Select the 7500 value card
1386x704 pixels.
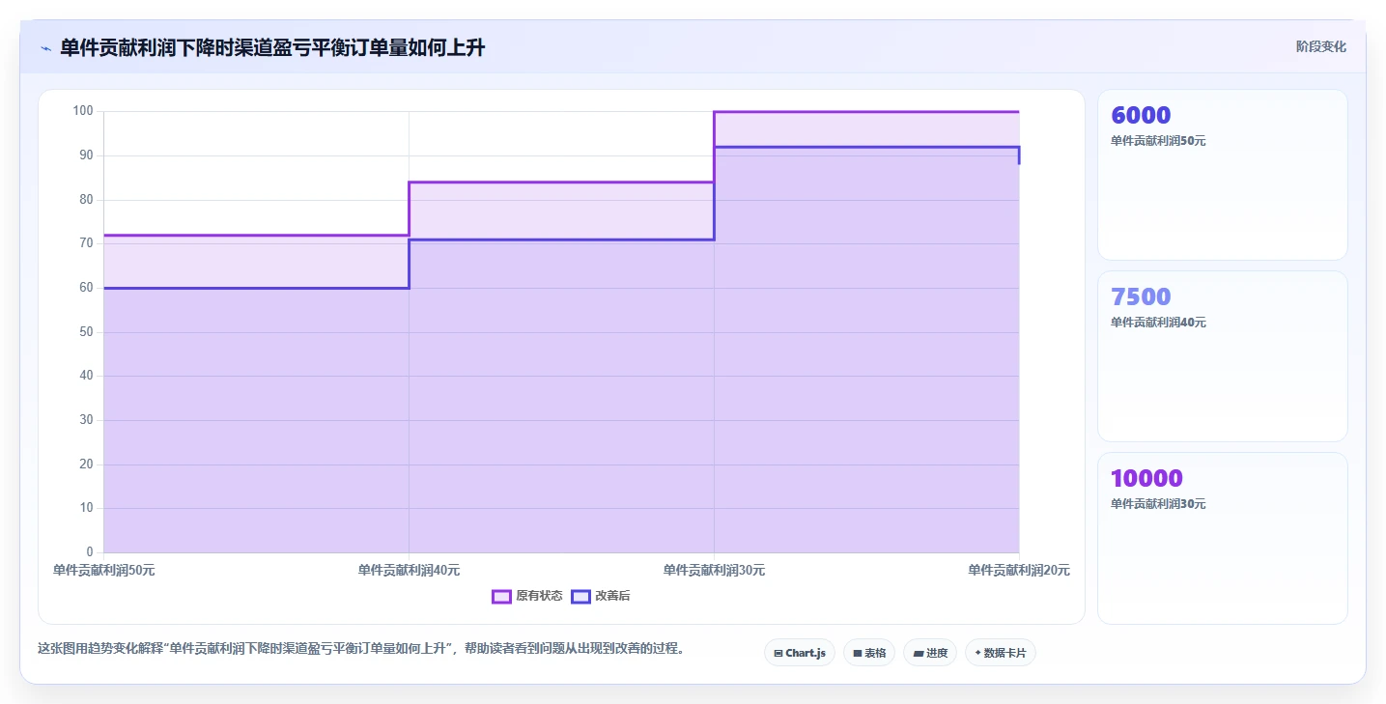1222,356
